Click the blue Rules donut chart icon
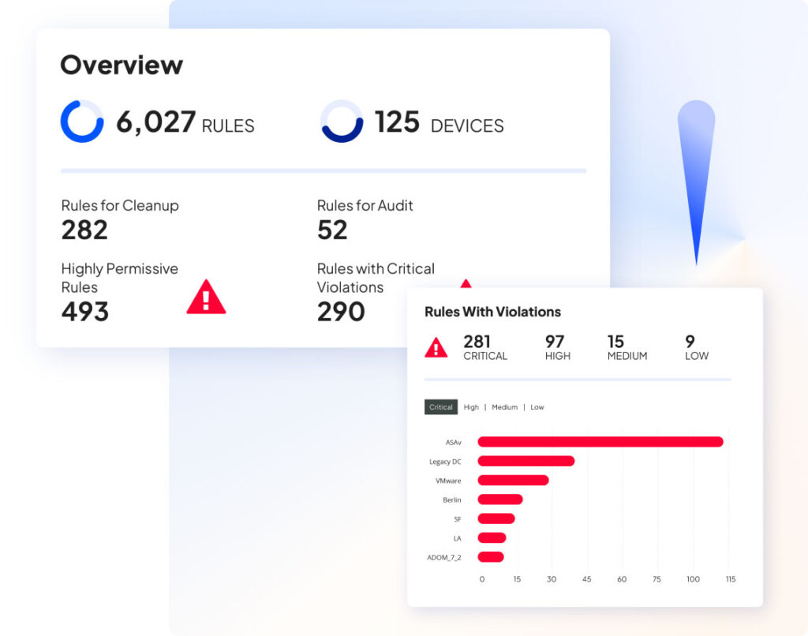 (x=82, y=122)
